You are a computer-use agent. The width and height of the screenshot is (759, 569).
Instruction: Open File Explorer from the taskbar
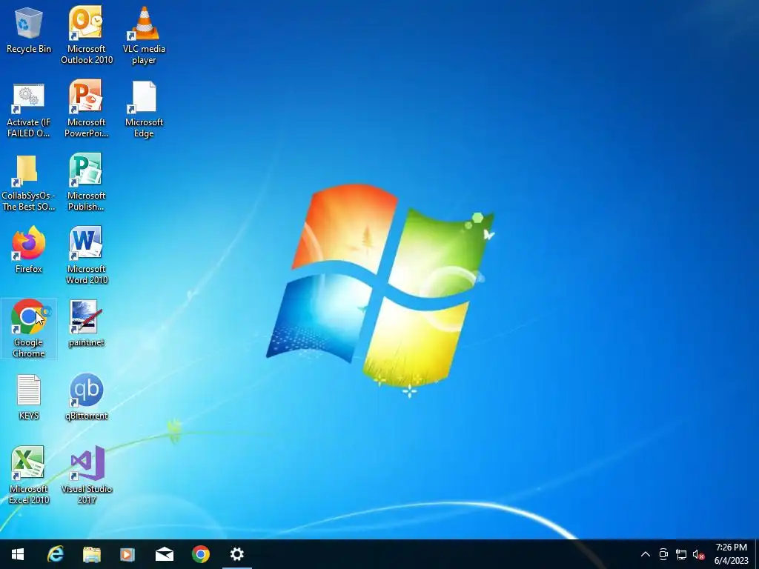pyautogui.click(x=91, y=554)
